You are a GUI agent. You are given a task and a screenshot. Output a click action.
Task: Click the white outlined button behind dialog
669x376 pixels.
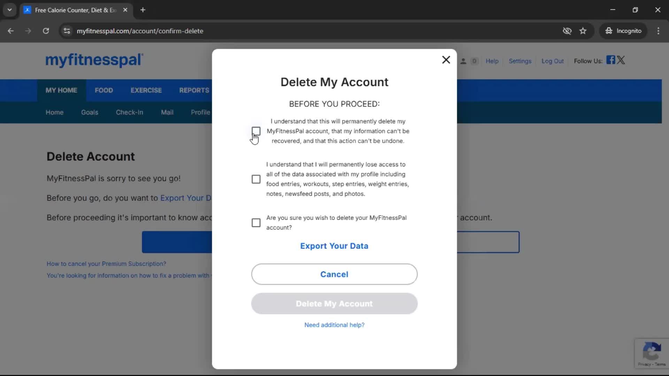coord(488,242)
